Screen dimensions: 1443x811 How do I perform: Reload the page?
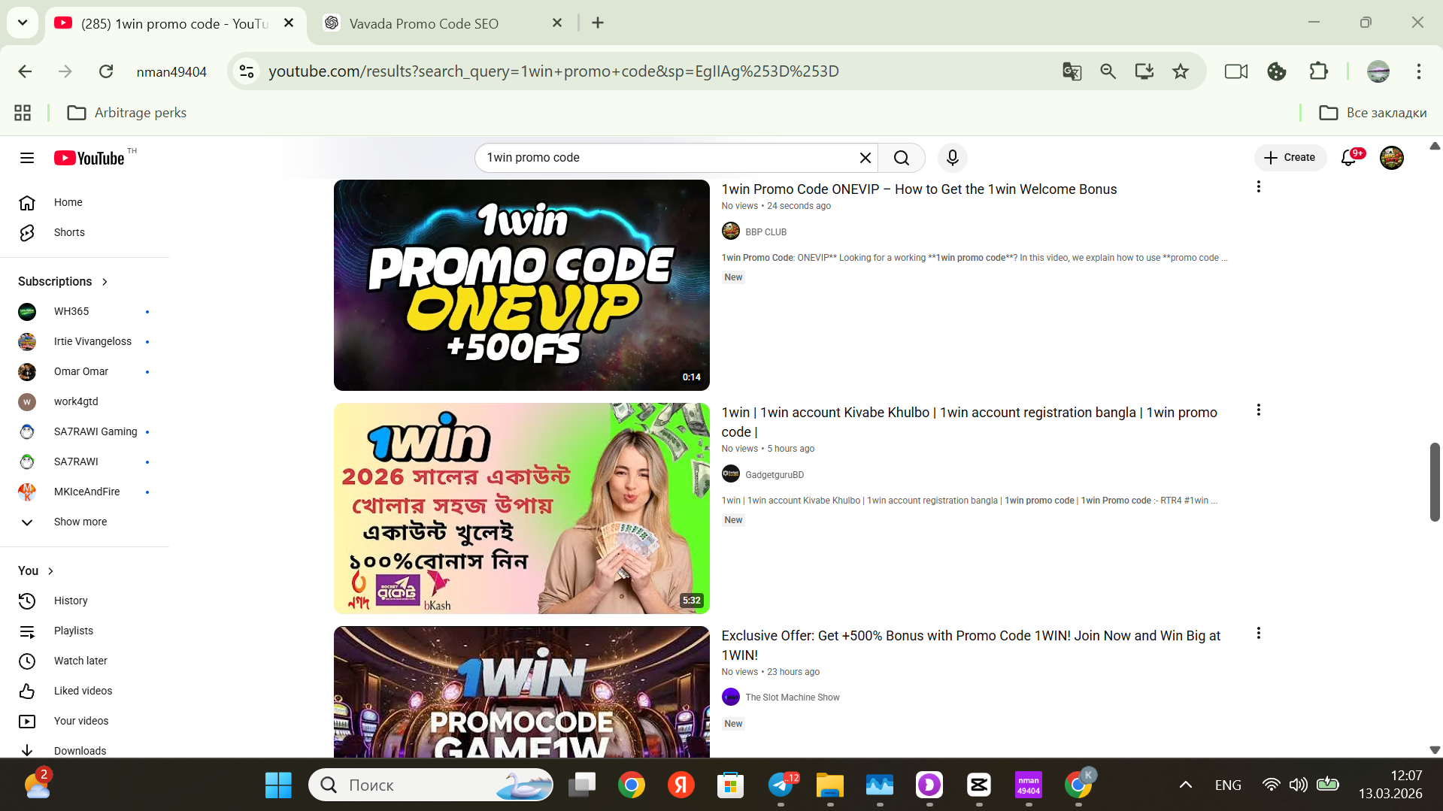[106, 71]
